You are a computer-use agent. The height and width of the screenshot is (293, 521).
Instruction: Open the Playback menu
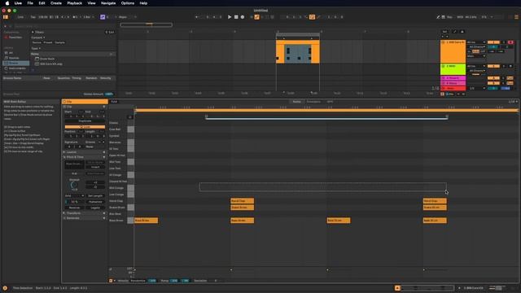coord(74,3)
